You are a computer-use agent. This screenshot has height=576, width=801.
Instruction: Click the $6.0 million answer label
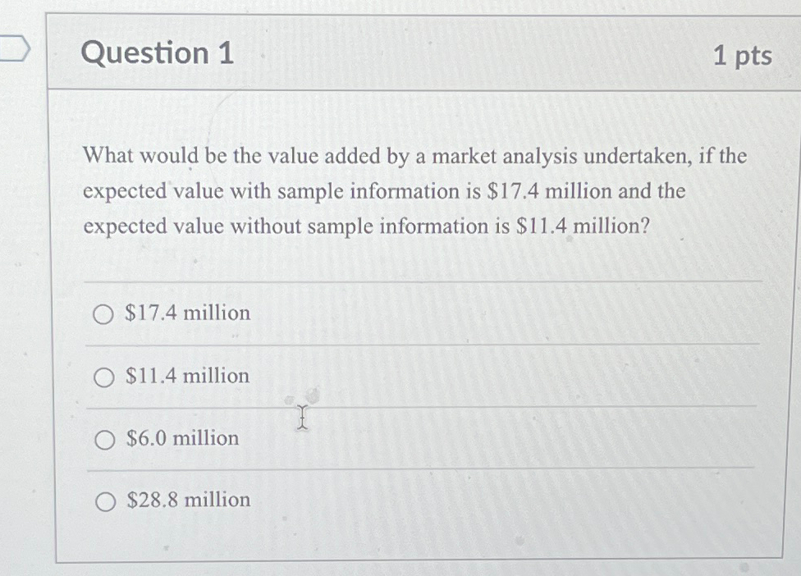coord(180,439)
